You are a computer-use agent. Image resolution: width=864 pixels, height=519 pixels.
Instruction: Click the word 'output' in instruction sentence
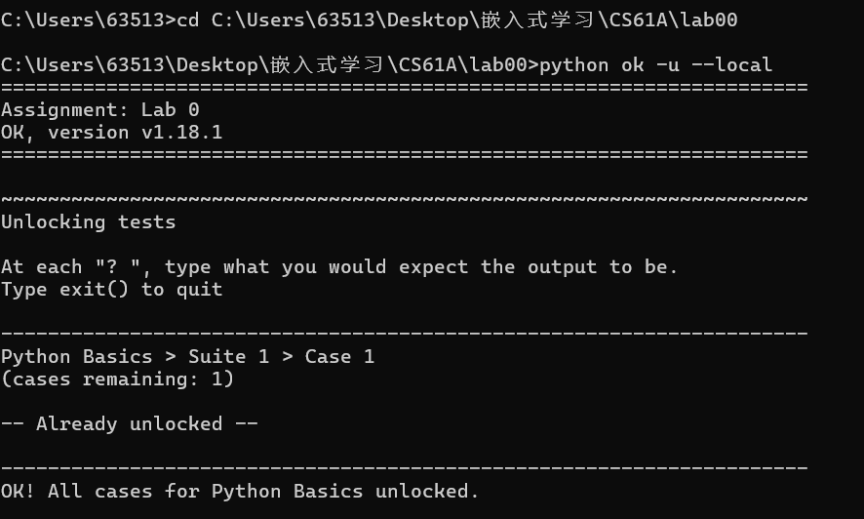click(562, 267)
